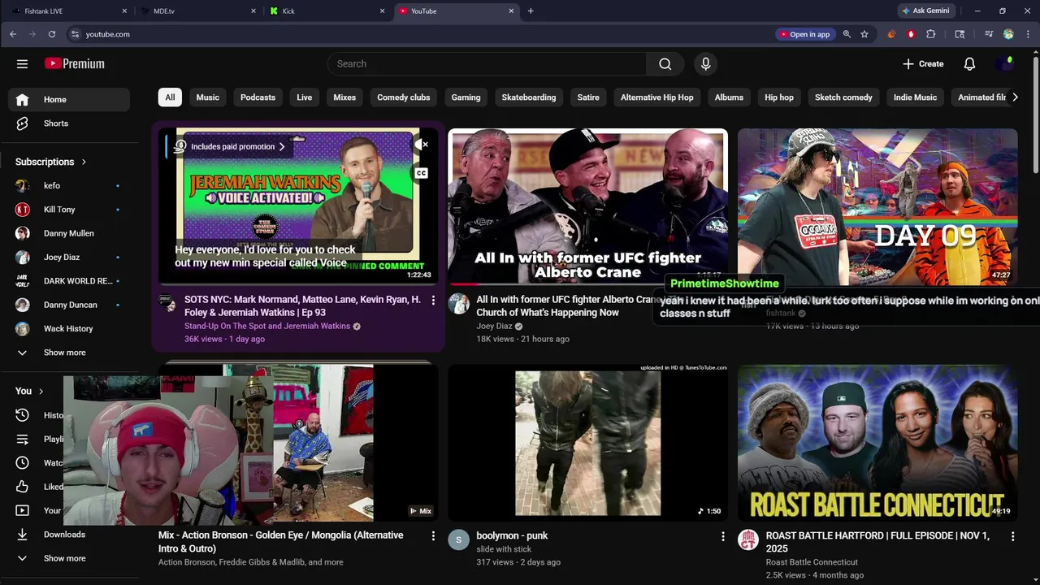Switch to MDE.tv browser tab
Screen dimensions: 1040x585
[x=198, y=11]
